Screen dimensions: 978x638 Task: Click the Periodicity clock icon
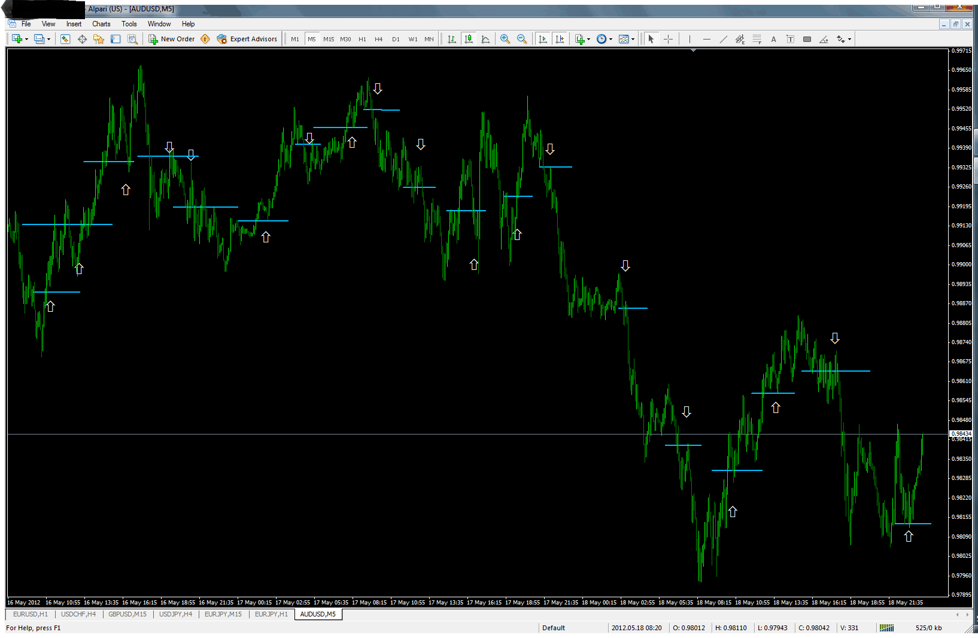pos(602,39)
